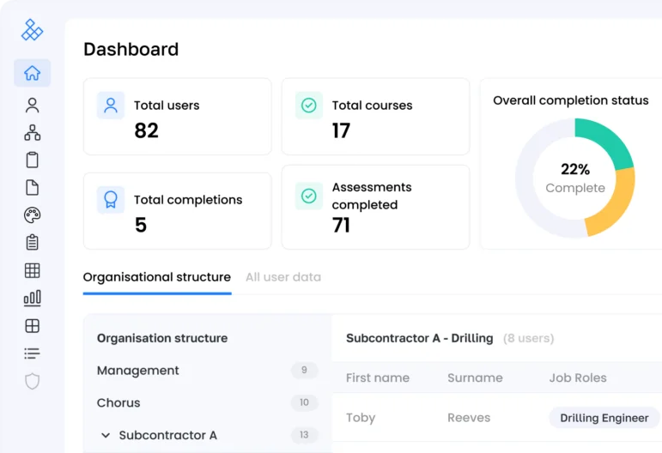
Task: Switch to Organisational structure tab
Action: [x=157, y=277]
